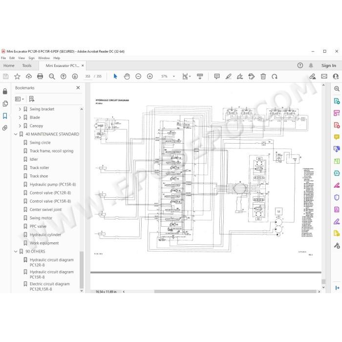Image resolution: width=342 pixels, height=342 pixels.
Task: Collapse the right tools pane arrow
Action: [x=337, y=288]
